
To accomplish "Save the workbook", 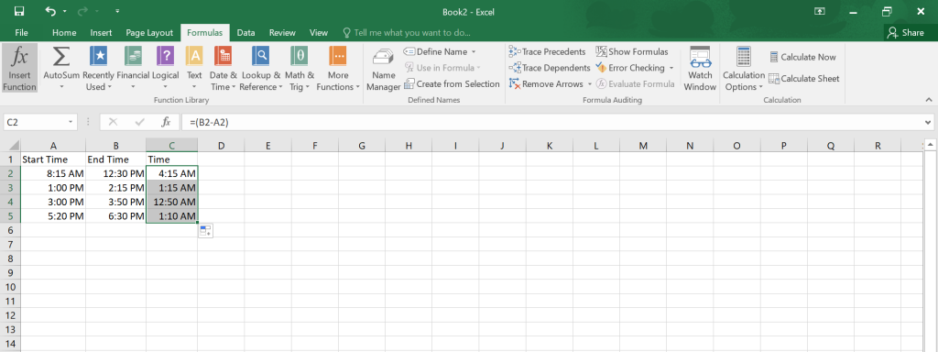I will tap(19, 11).
